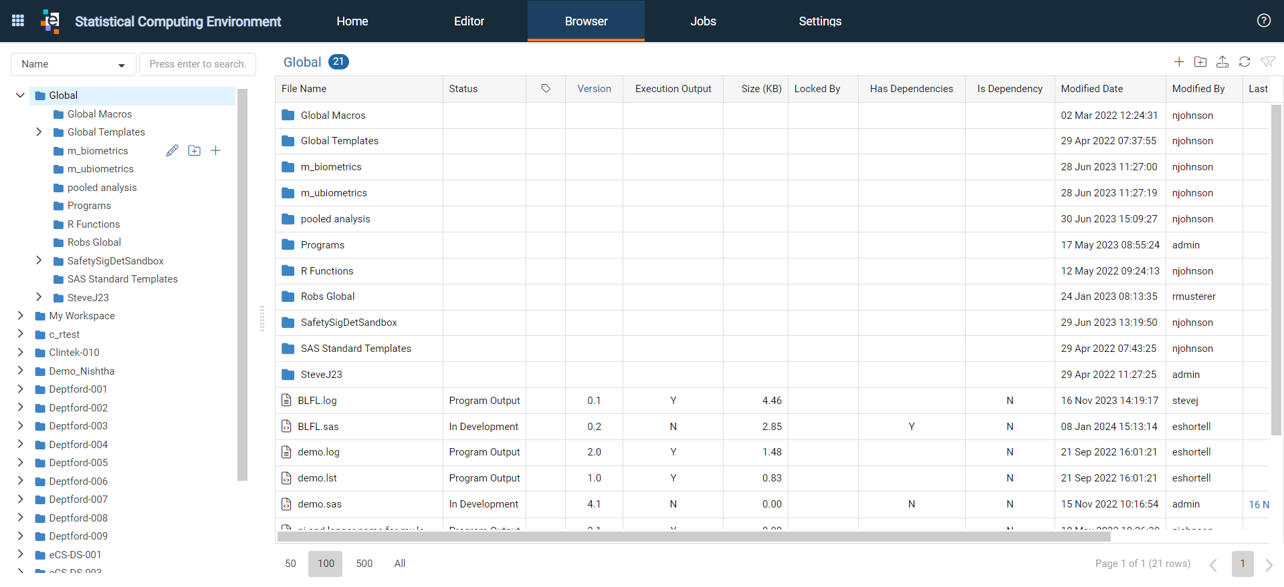The height and width of the screenshot is (587, 1284).
Task: Switch to the Home tab
Action: tap(352, 21)
